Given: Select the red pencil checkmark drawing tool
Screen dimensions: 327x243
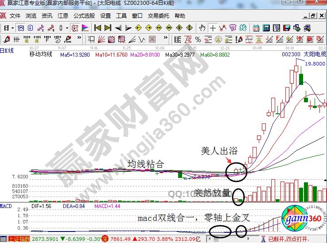Looking at the screenshot, I should click(x=7, y=39).
